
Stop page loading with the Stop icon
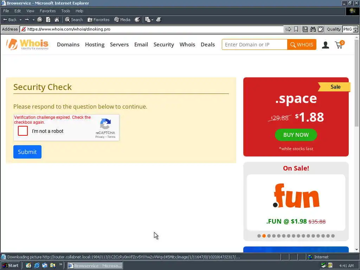tap(40, 20)
